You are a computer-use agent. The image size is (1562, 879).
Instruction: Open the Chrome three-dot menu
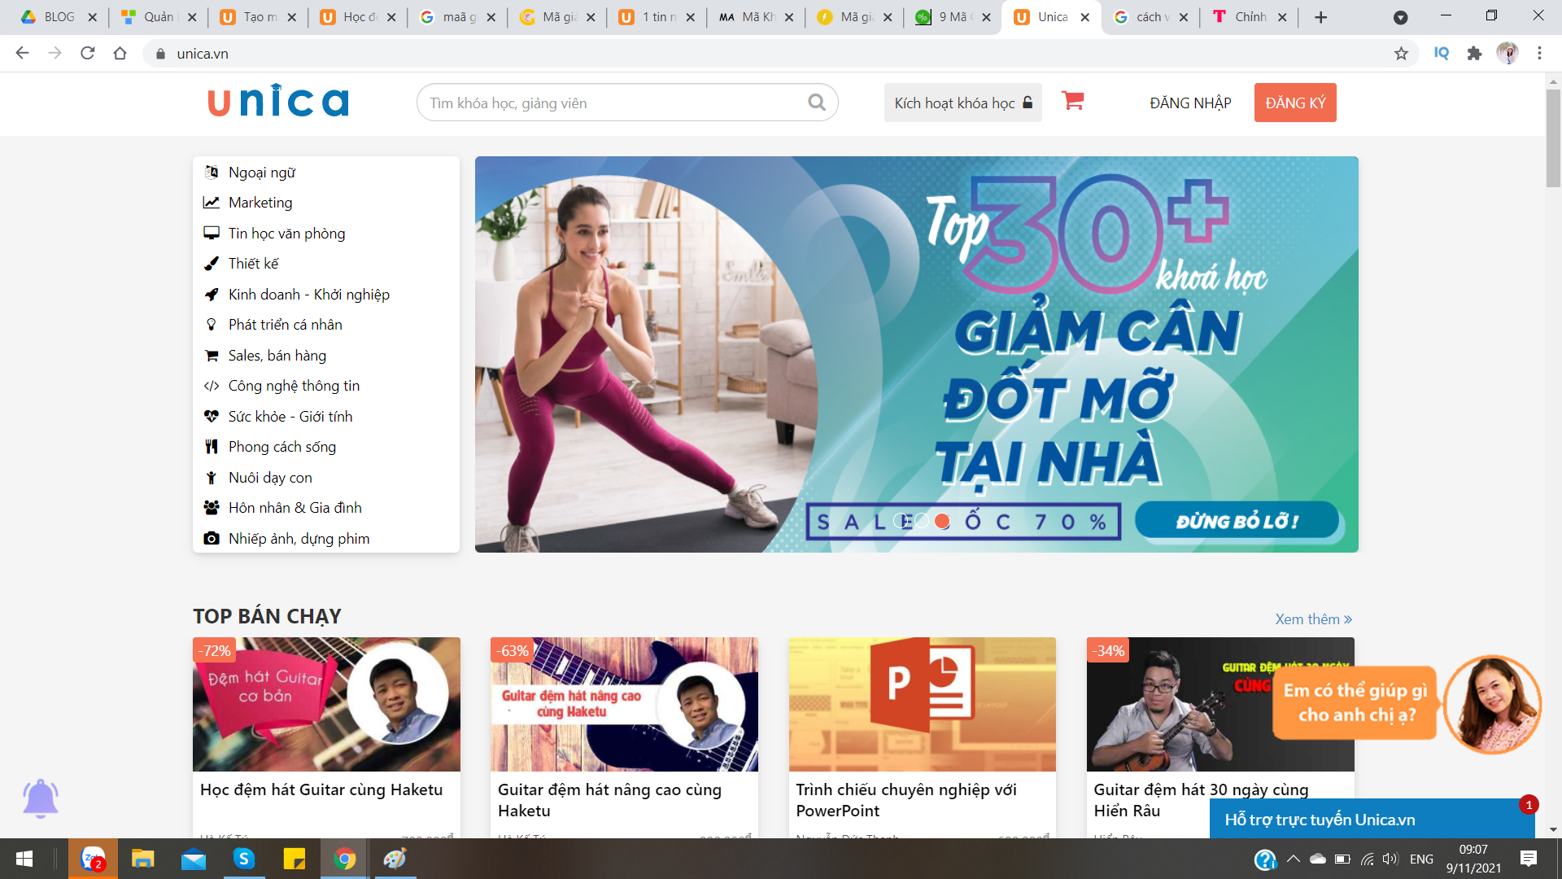[1539, 54]
